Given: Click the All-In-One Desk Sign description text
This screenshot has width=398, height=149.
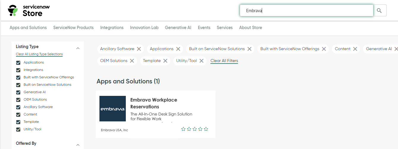Looking at the screenshot, I should (161, 116).
